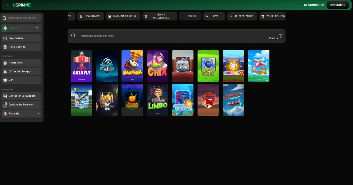This screenshot has width=353, height=185.
Task: Open the RedWing crash game
Action: click(x=234, y=100)
